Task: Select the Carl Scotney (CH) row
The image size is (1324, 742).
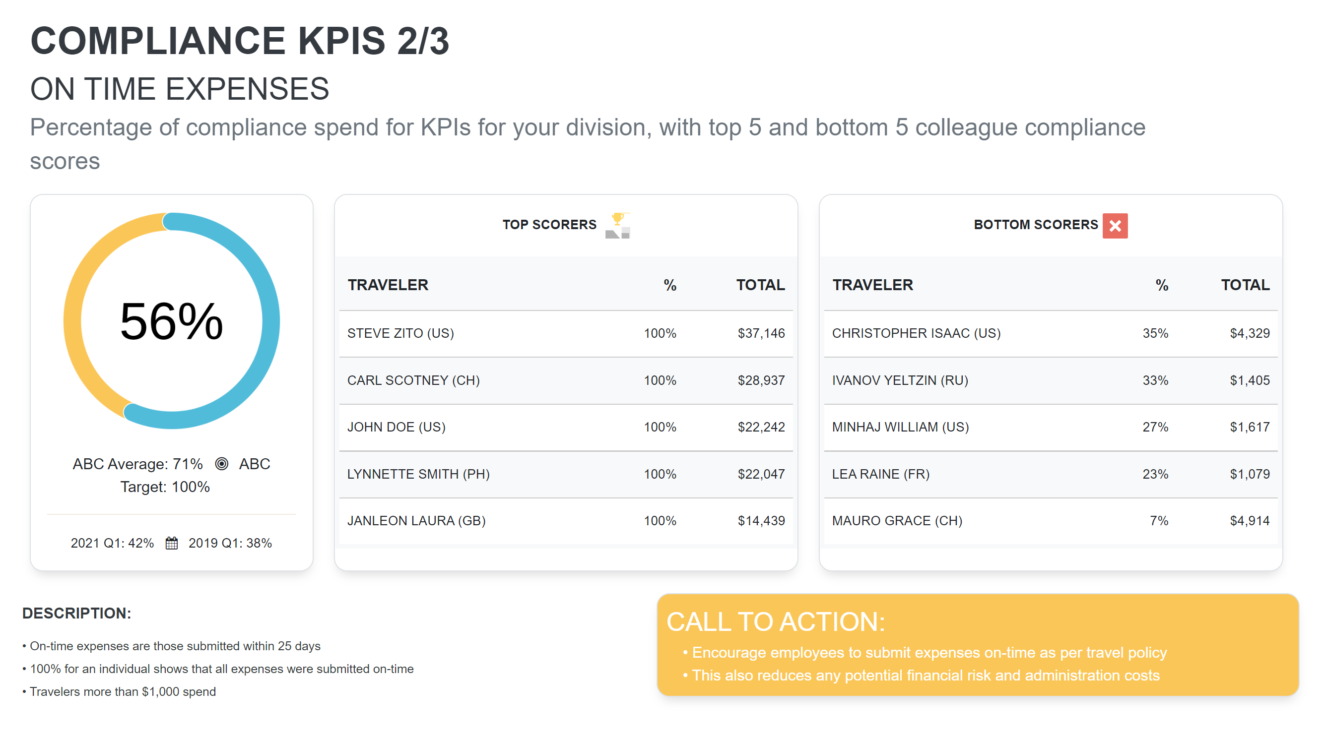Action: point(566,380)
